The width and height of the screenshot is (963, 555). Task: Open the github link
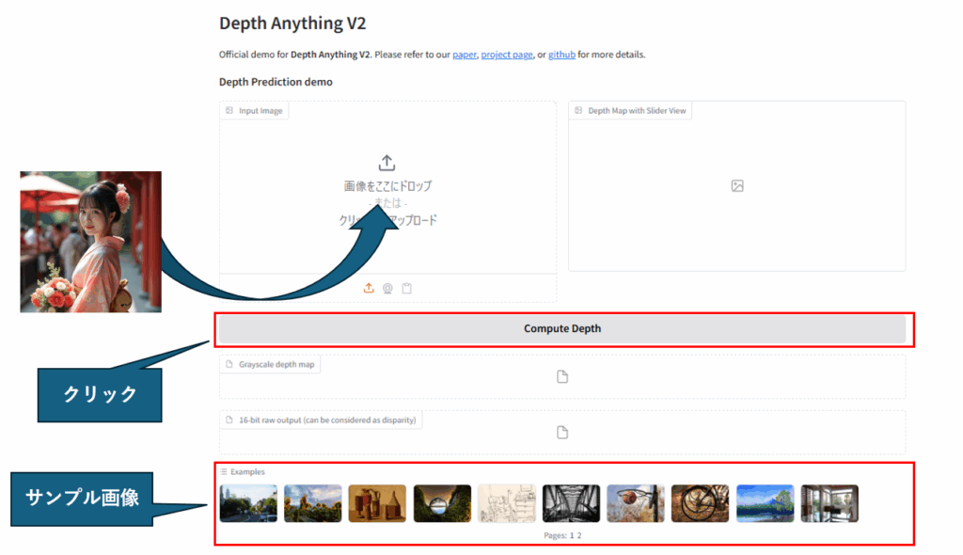click(x=561, y=55)
